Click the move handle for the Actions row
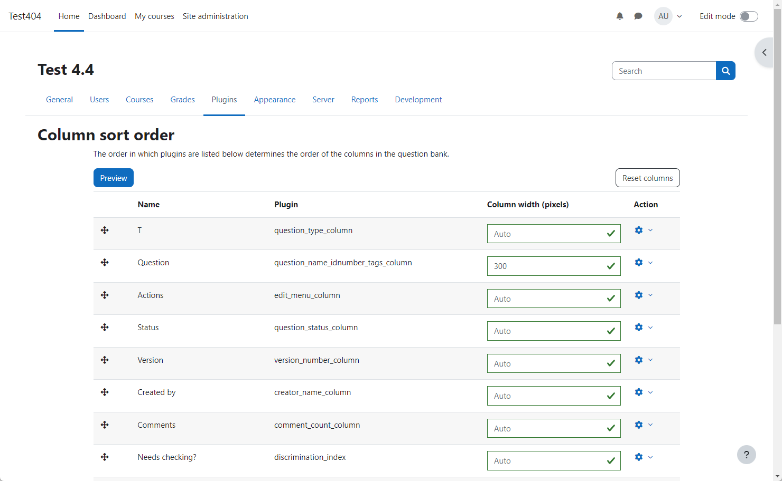This screenshot has width=782, height=481. tap(105, 295)
